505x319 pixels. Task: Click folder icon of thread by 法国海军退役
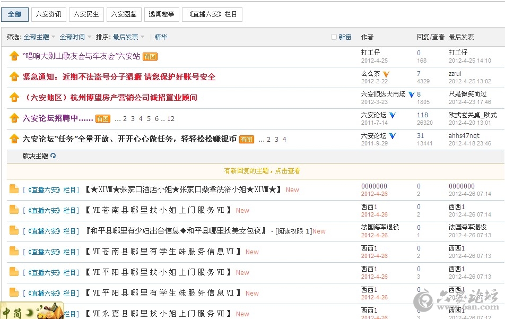pos(14,231)
